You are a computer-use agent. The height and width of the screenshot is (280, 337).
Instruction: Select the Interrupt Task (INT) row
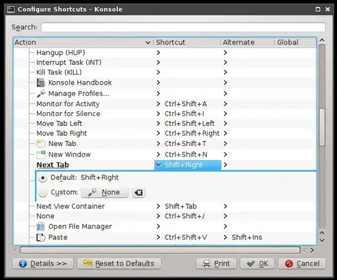165,62
